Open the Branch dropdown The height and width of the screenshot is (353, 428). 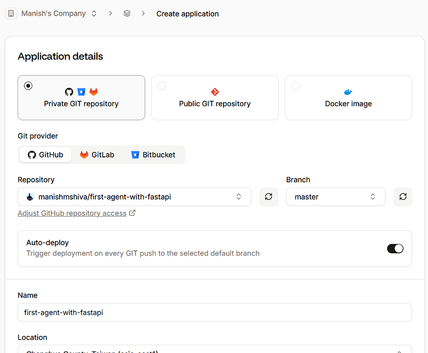[x=336, y=197]
